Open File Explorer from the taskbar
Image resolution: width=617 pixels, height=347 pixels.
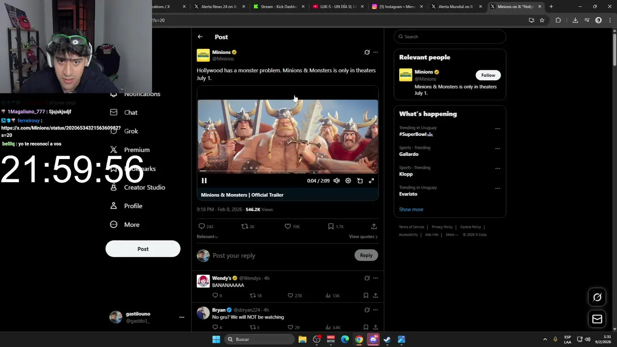pyautogui.click(x=302, y=339)
